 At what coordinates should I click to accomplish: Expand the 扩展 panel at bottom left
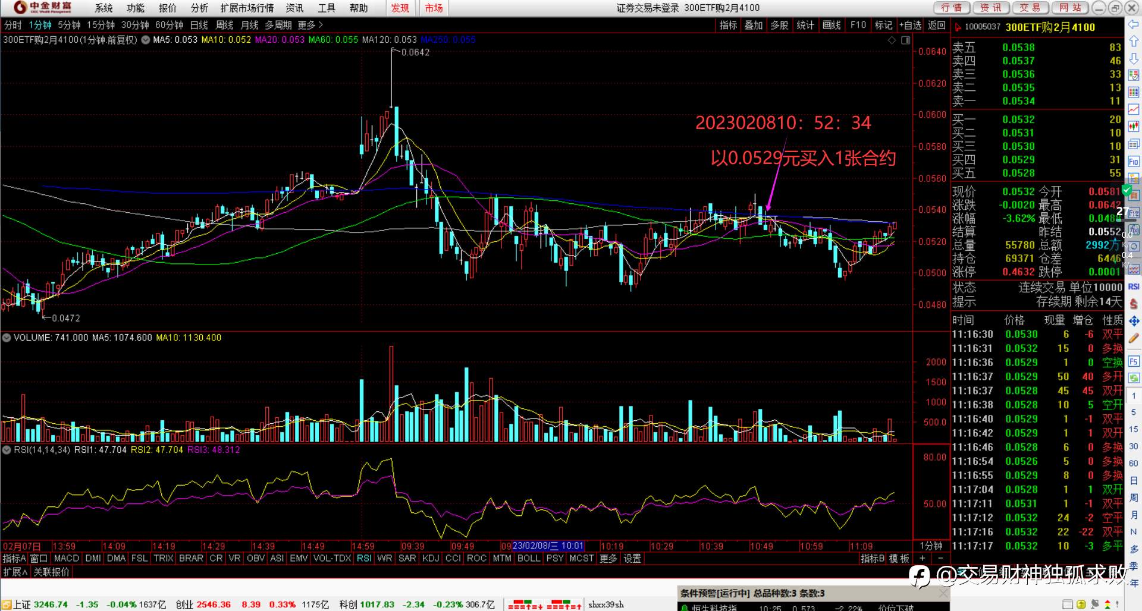point(15,572)
